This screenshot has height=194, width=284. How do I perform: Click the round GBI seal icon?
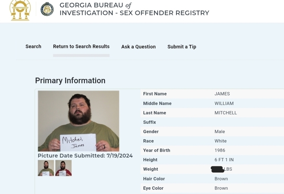(x=47, y=9)
